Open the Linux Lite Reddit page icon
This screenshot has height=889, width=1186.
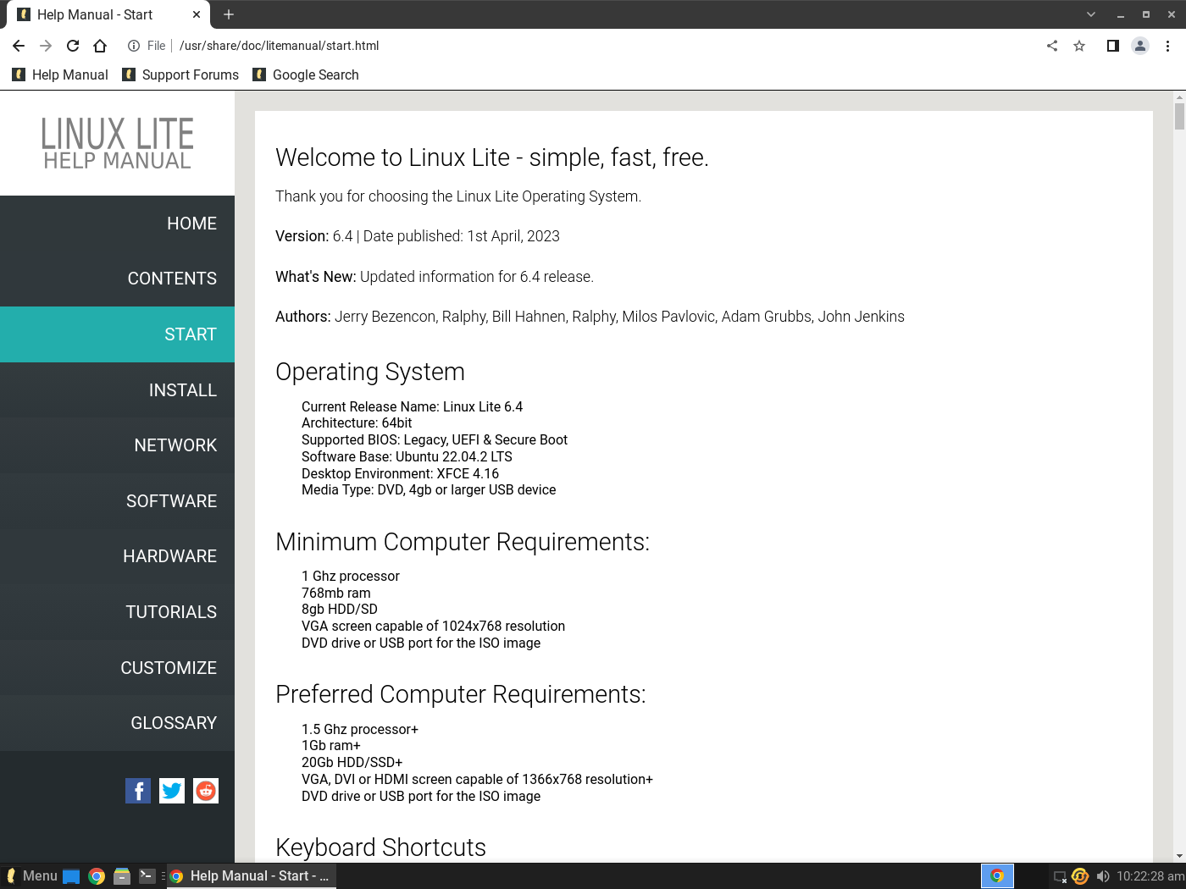[x=205, y=790]
